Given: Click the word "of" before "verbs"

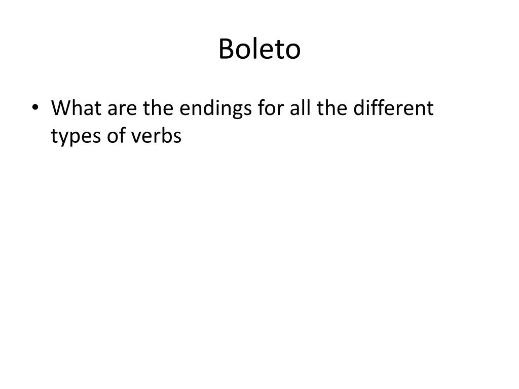Looking at the screenshot, I should click(116, 135).
